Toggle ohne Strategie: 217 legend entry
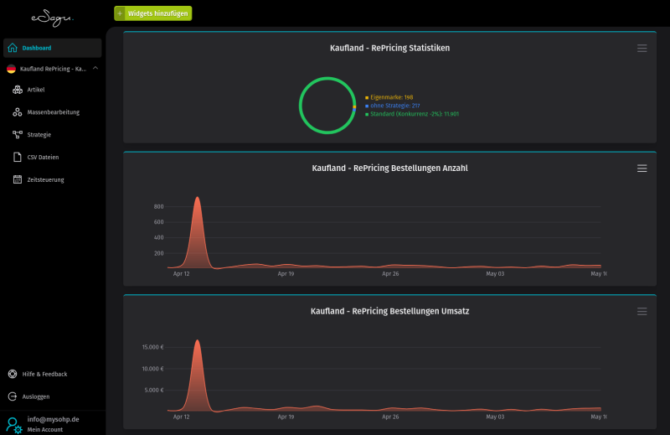The image size is (670, 435). point(392,106)
